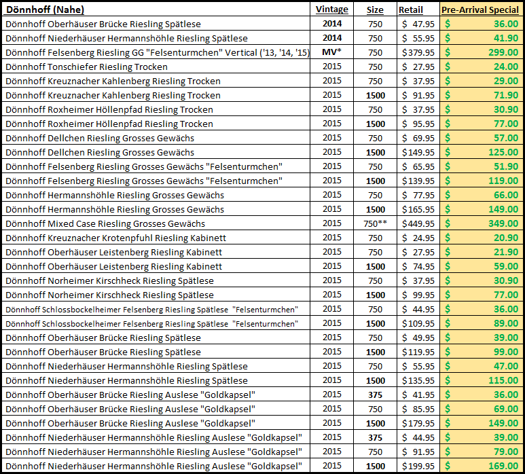
Task: Click the $ 65.95 retail price
Action: click(418, 166)
